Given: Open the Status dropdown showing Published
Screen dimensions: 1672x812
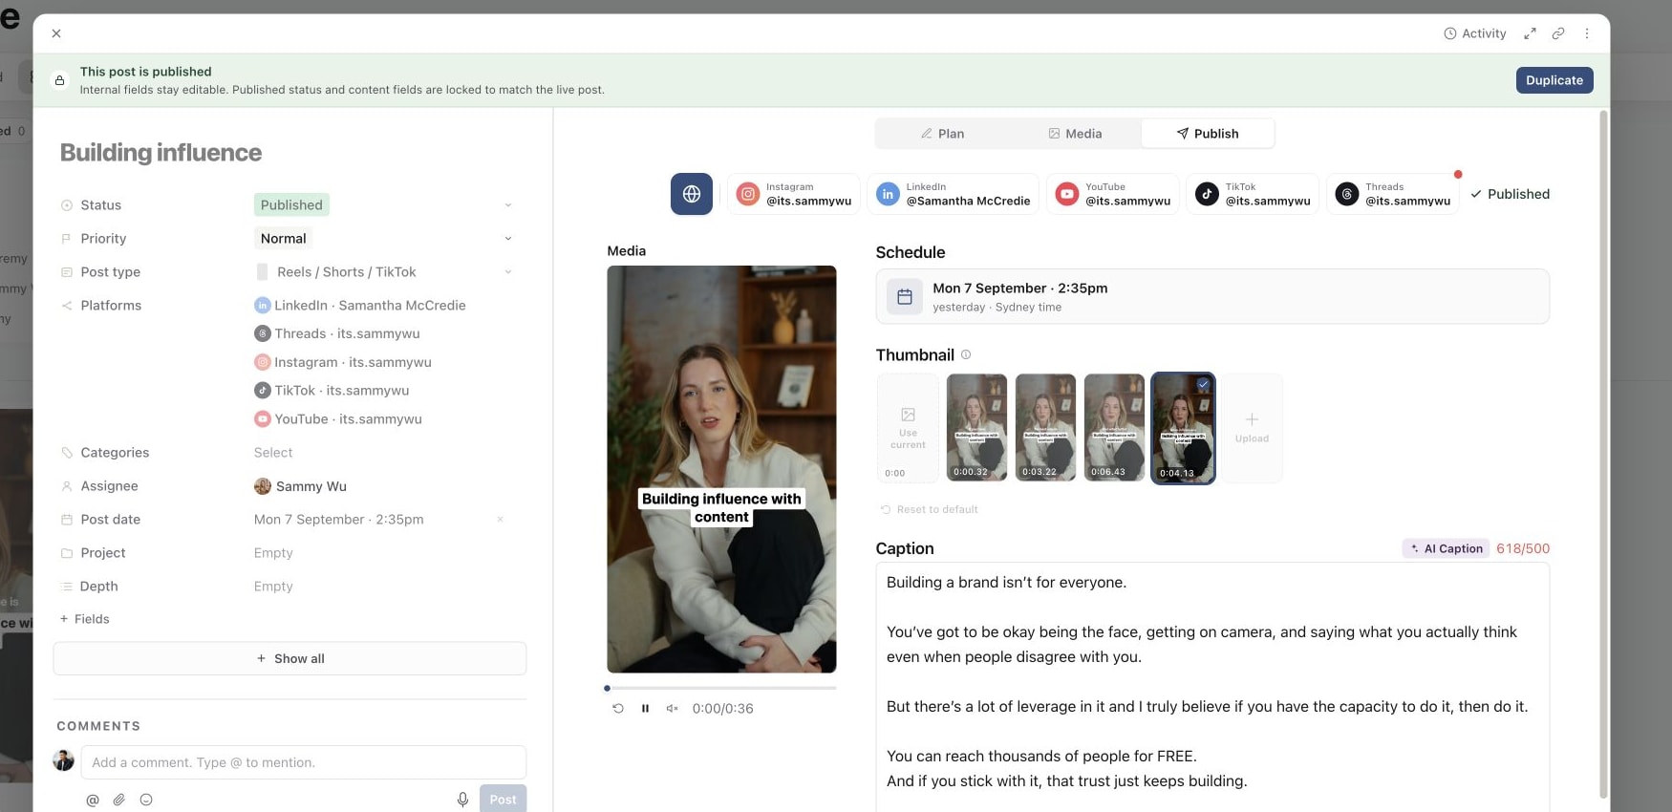Looking at the screenshot, I should coord(291,204).
